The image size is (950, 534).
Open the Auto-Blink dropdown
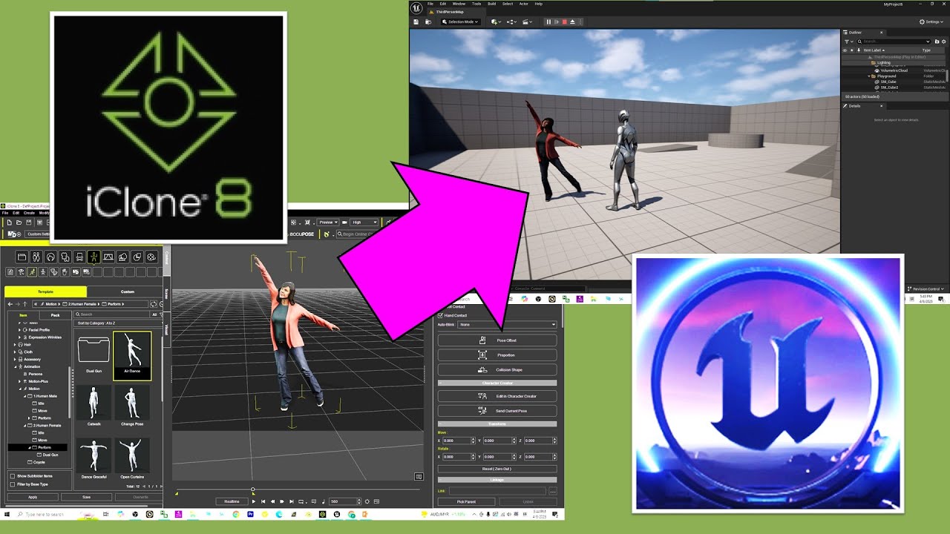508,325
